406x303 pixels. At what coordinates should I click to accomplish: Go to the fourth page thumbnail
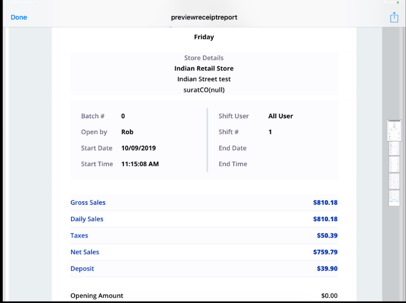pos(394,181)
